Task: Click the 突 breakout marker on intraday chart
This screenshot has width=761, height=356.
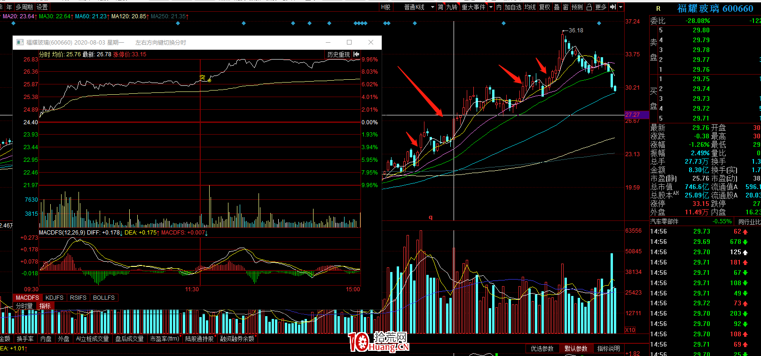Action: pos(203,78)
